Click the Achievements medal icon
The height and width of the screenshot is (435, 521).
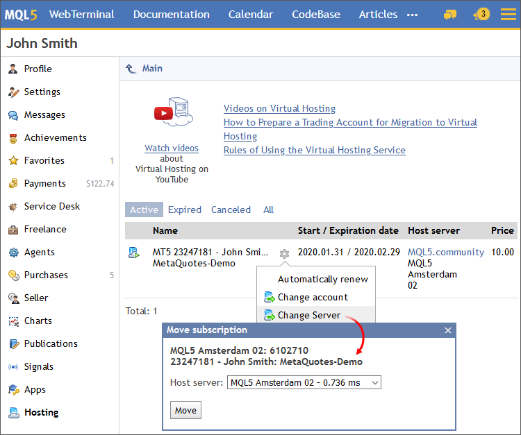[13, 138]
